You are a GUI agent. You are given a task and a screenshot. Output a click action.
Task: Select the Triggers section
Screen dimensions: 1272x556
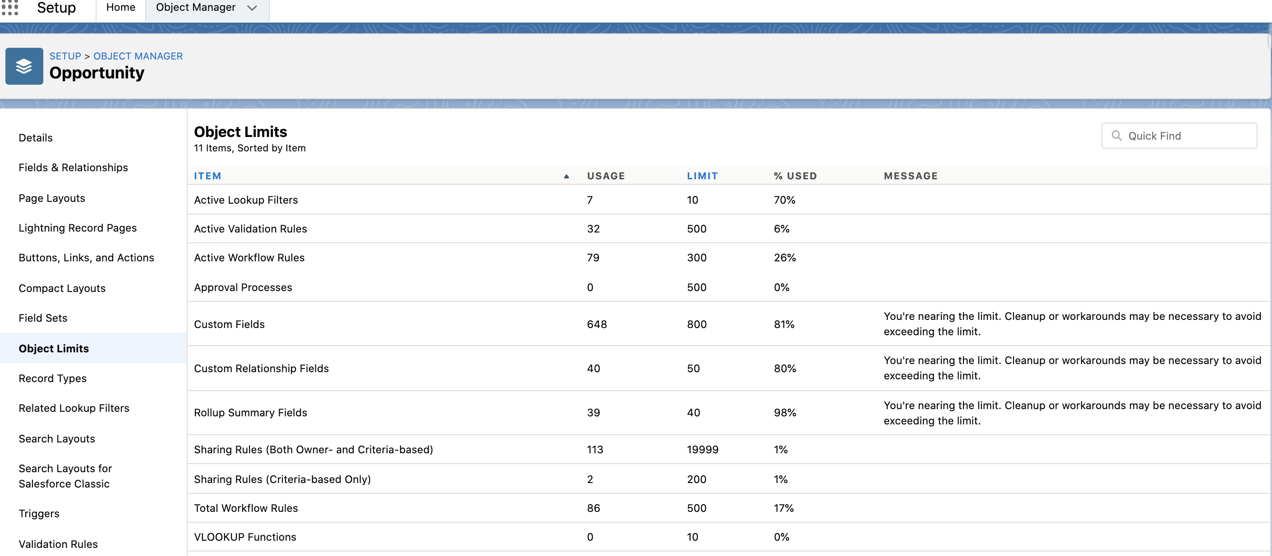pyautogui.click(x=39, y=513)
